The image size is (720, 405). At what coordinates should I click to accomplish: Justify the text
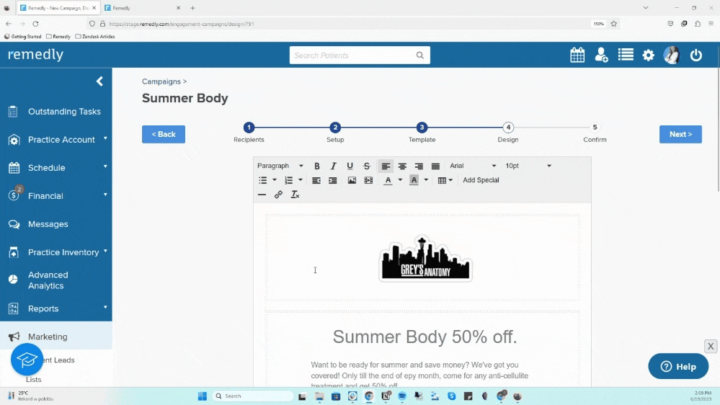click(435, 166)
